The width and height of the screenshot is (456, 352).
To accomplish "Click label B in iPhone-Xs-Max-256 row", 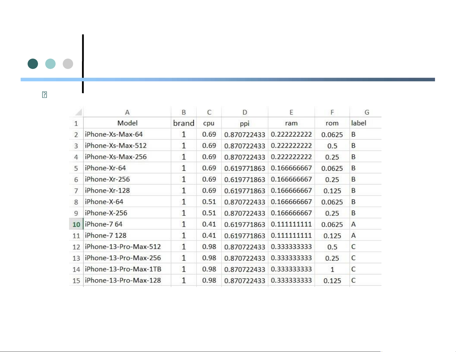I will pyautogui.click(x=366, y=157).
